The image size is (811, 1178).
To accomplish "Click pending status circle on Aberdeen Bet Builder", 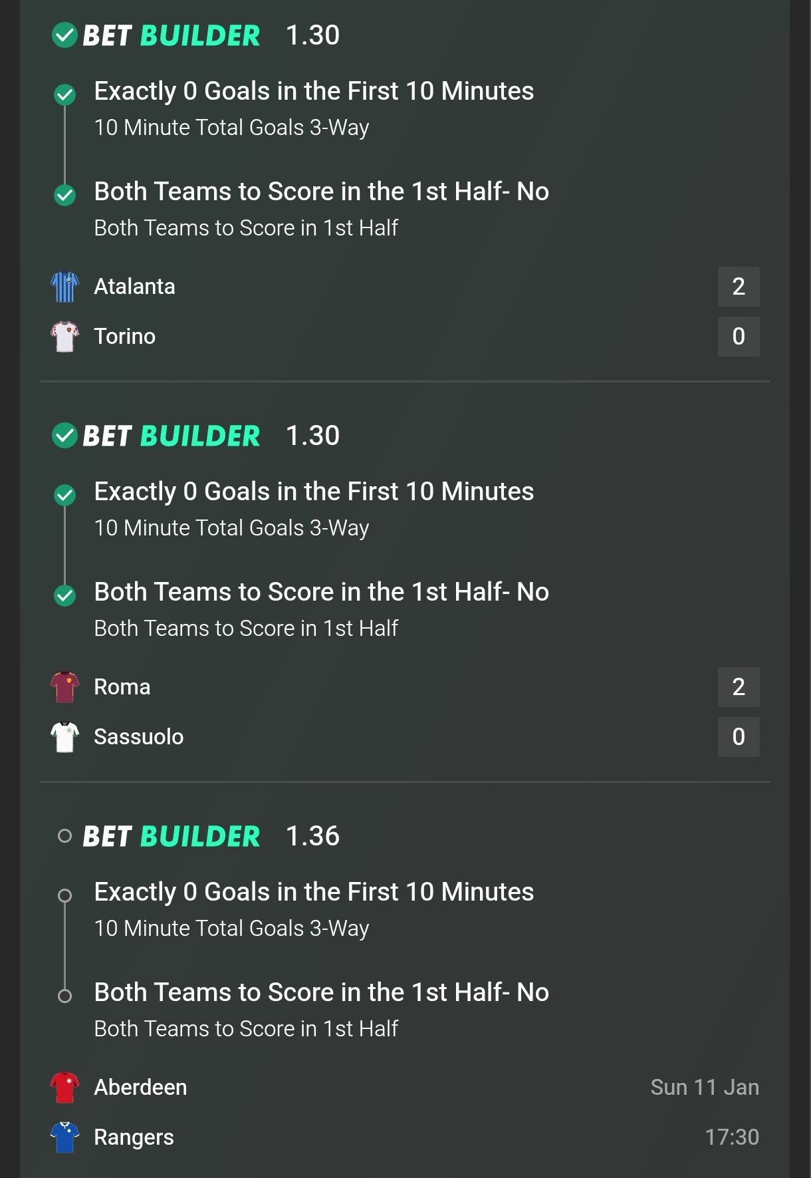I will (64, 836).
